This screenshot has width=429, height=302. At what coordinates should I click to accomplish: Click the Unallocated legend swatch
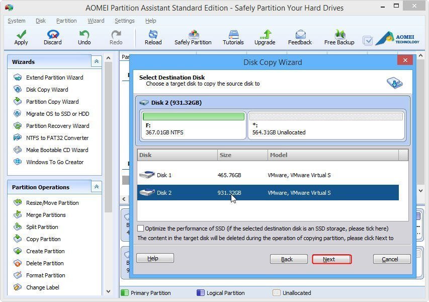(x=277, y=293)
